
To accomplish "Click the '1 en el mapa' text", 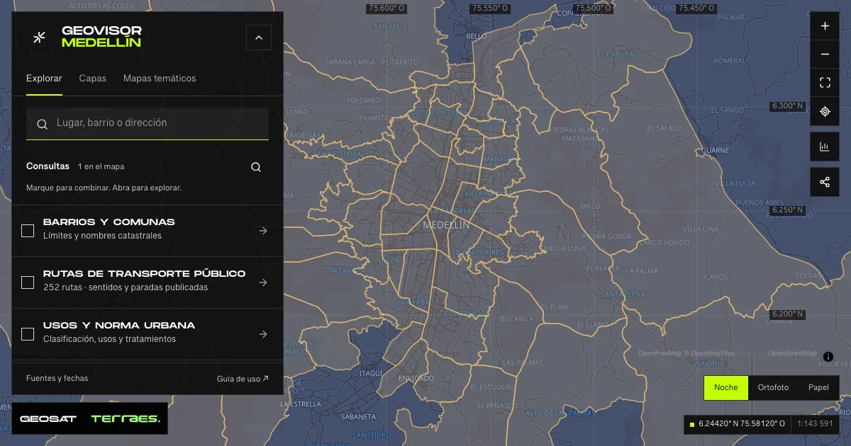I will [101, 167].
